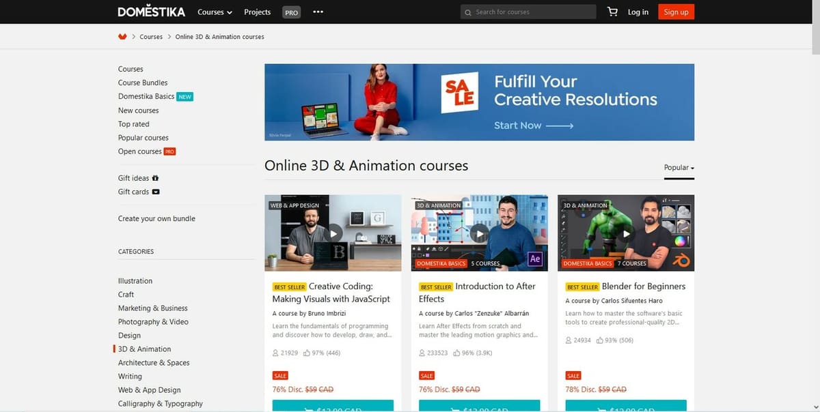Screen dimensions: 820x412
Task: Select the Photography & Video category
Action: click(153, 322)
